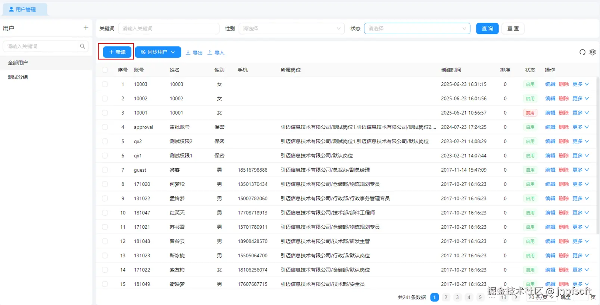
Task: Go to pagination page 2
Action: [x=446, y=297]
